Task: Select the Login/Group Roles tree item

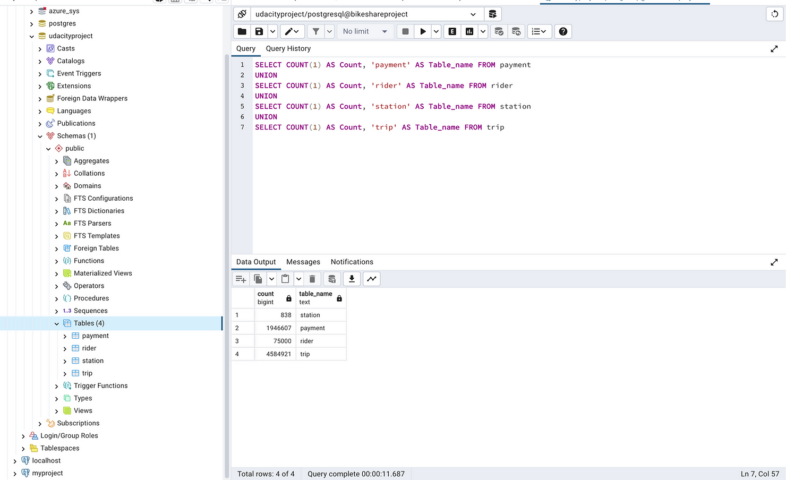Action: pyautogui.click(x=69, y=435)
